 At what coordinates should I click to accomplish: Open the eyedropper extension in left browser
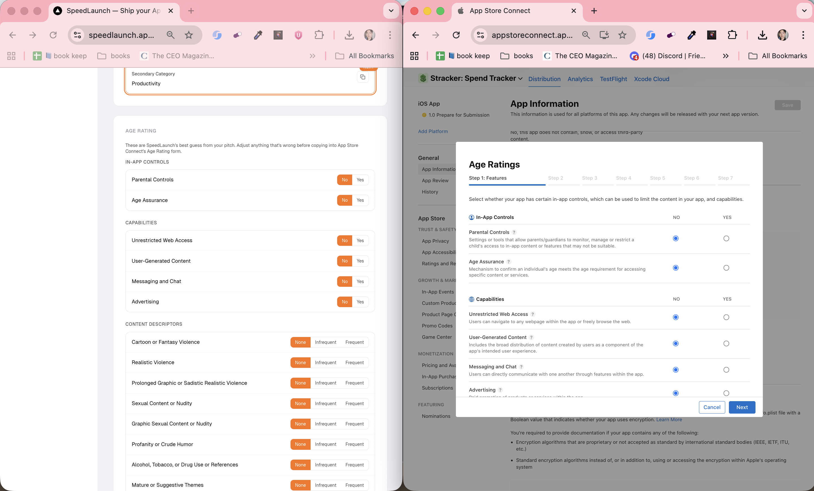pyautogui.click(x=258, y=35)
